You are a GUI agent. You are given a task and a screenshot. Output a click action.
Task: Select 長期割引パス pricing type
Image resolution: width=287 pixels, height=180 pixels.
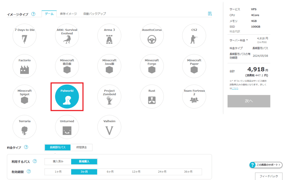[58, 147]
